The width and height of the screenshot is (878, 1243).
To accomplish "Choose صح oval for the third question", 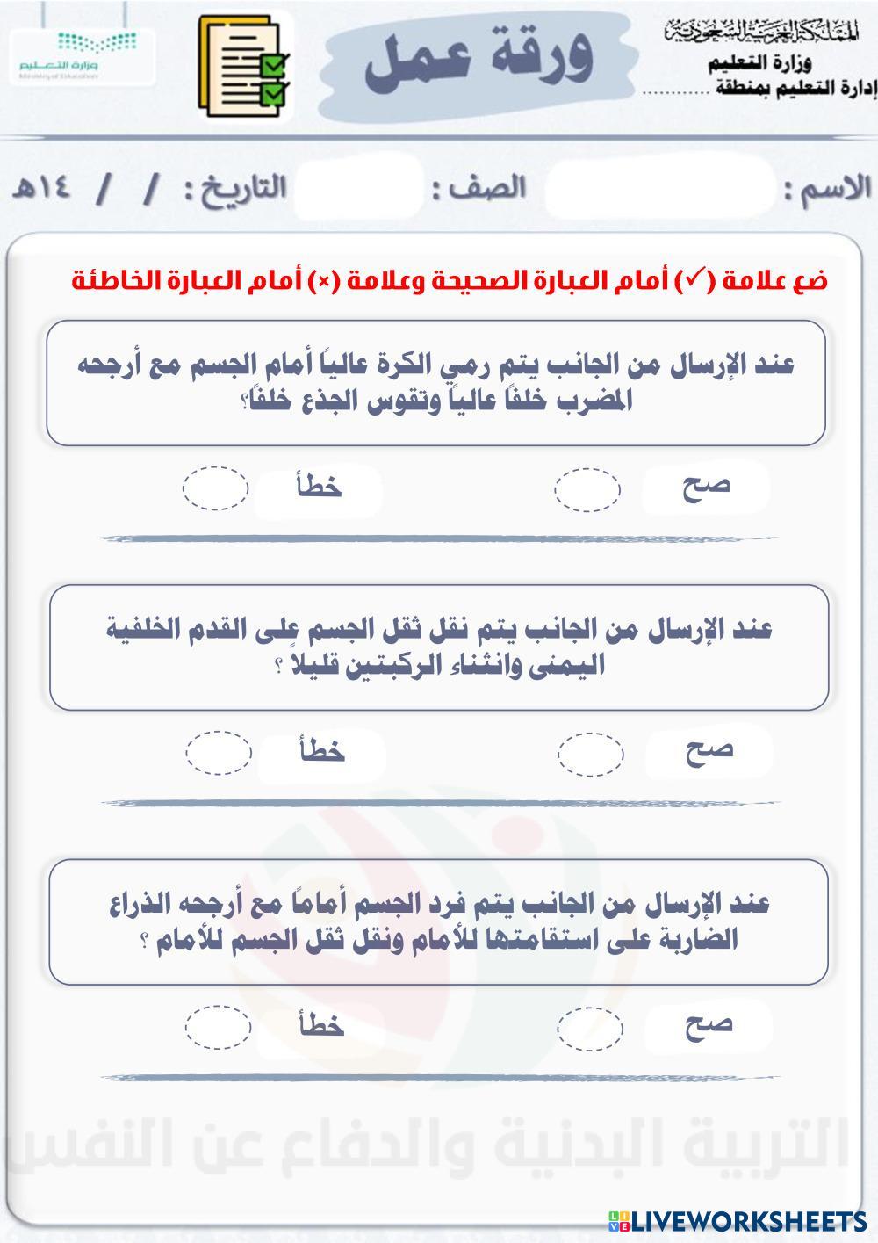I will click(590, 1030).
